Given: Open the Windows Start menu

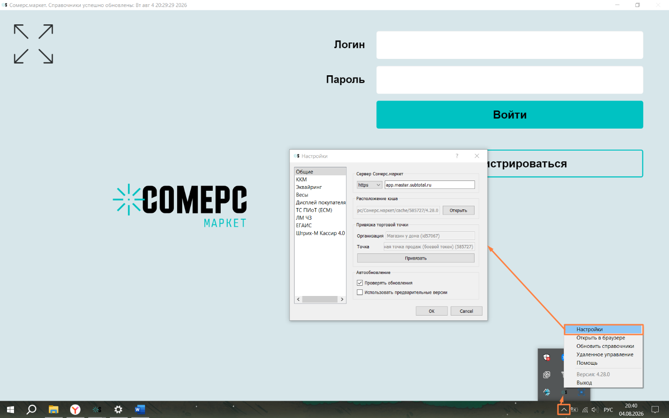Looking at the screenshot, I should tap(10, 410).
